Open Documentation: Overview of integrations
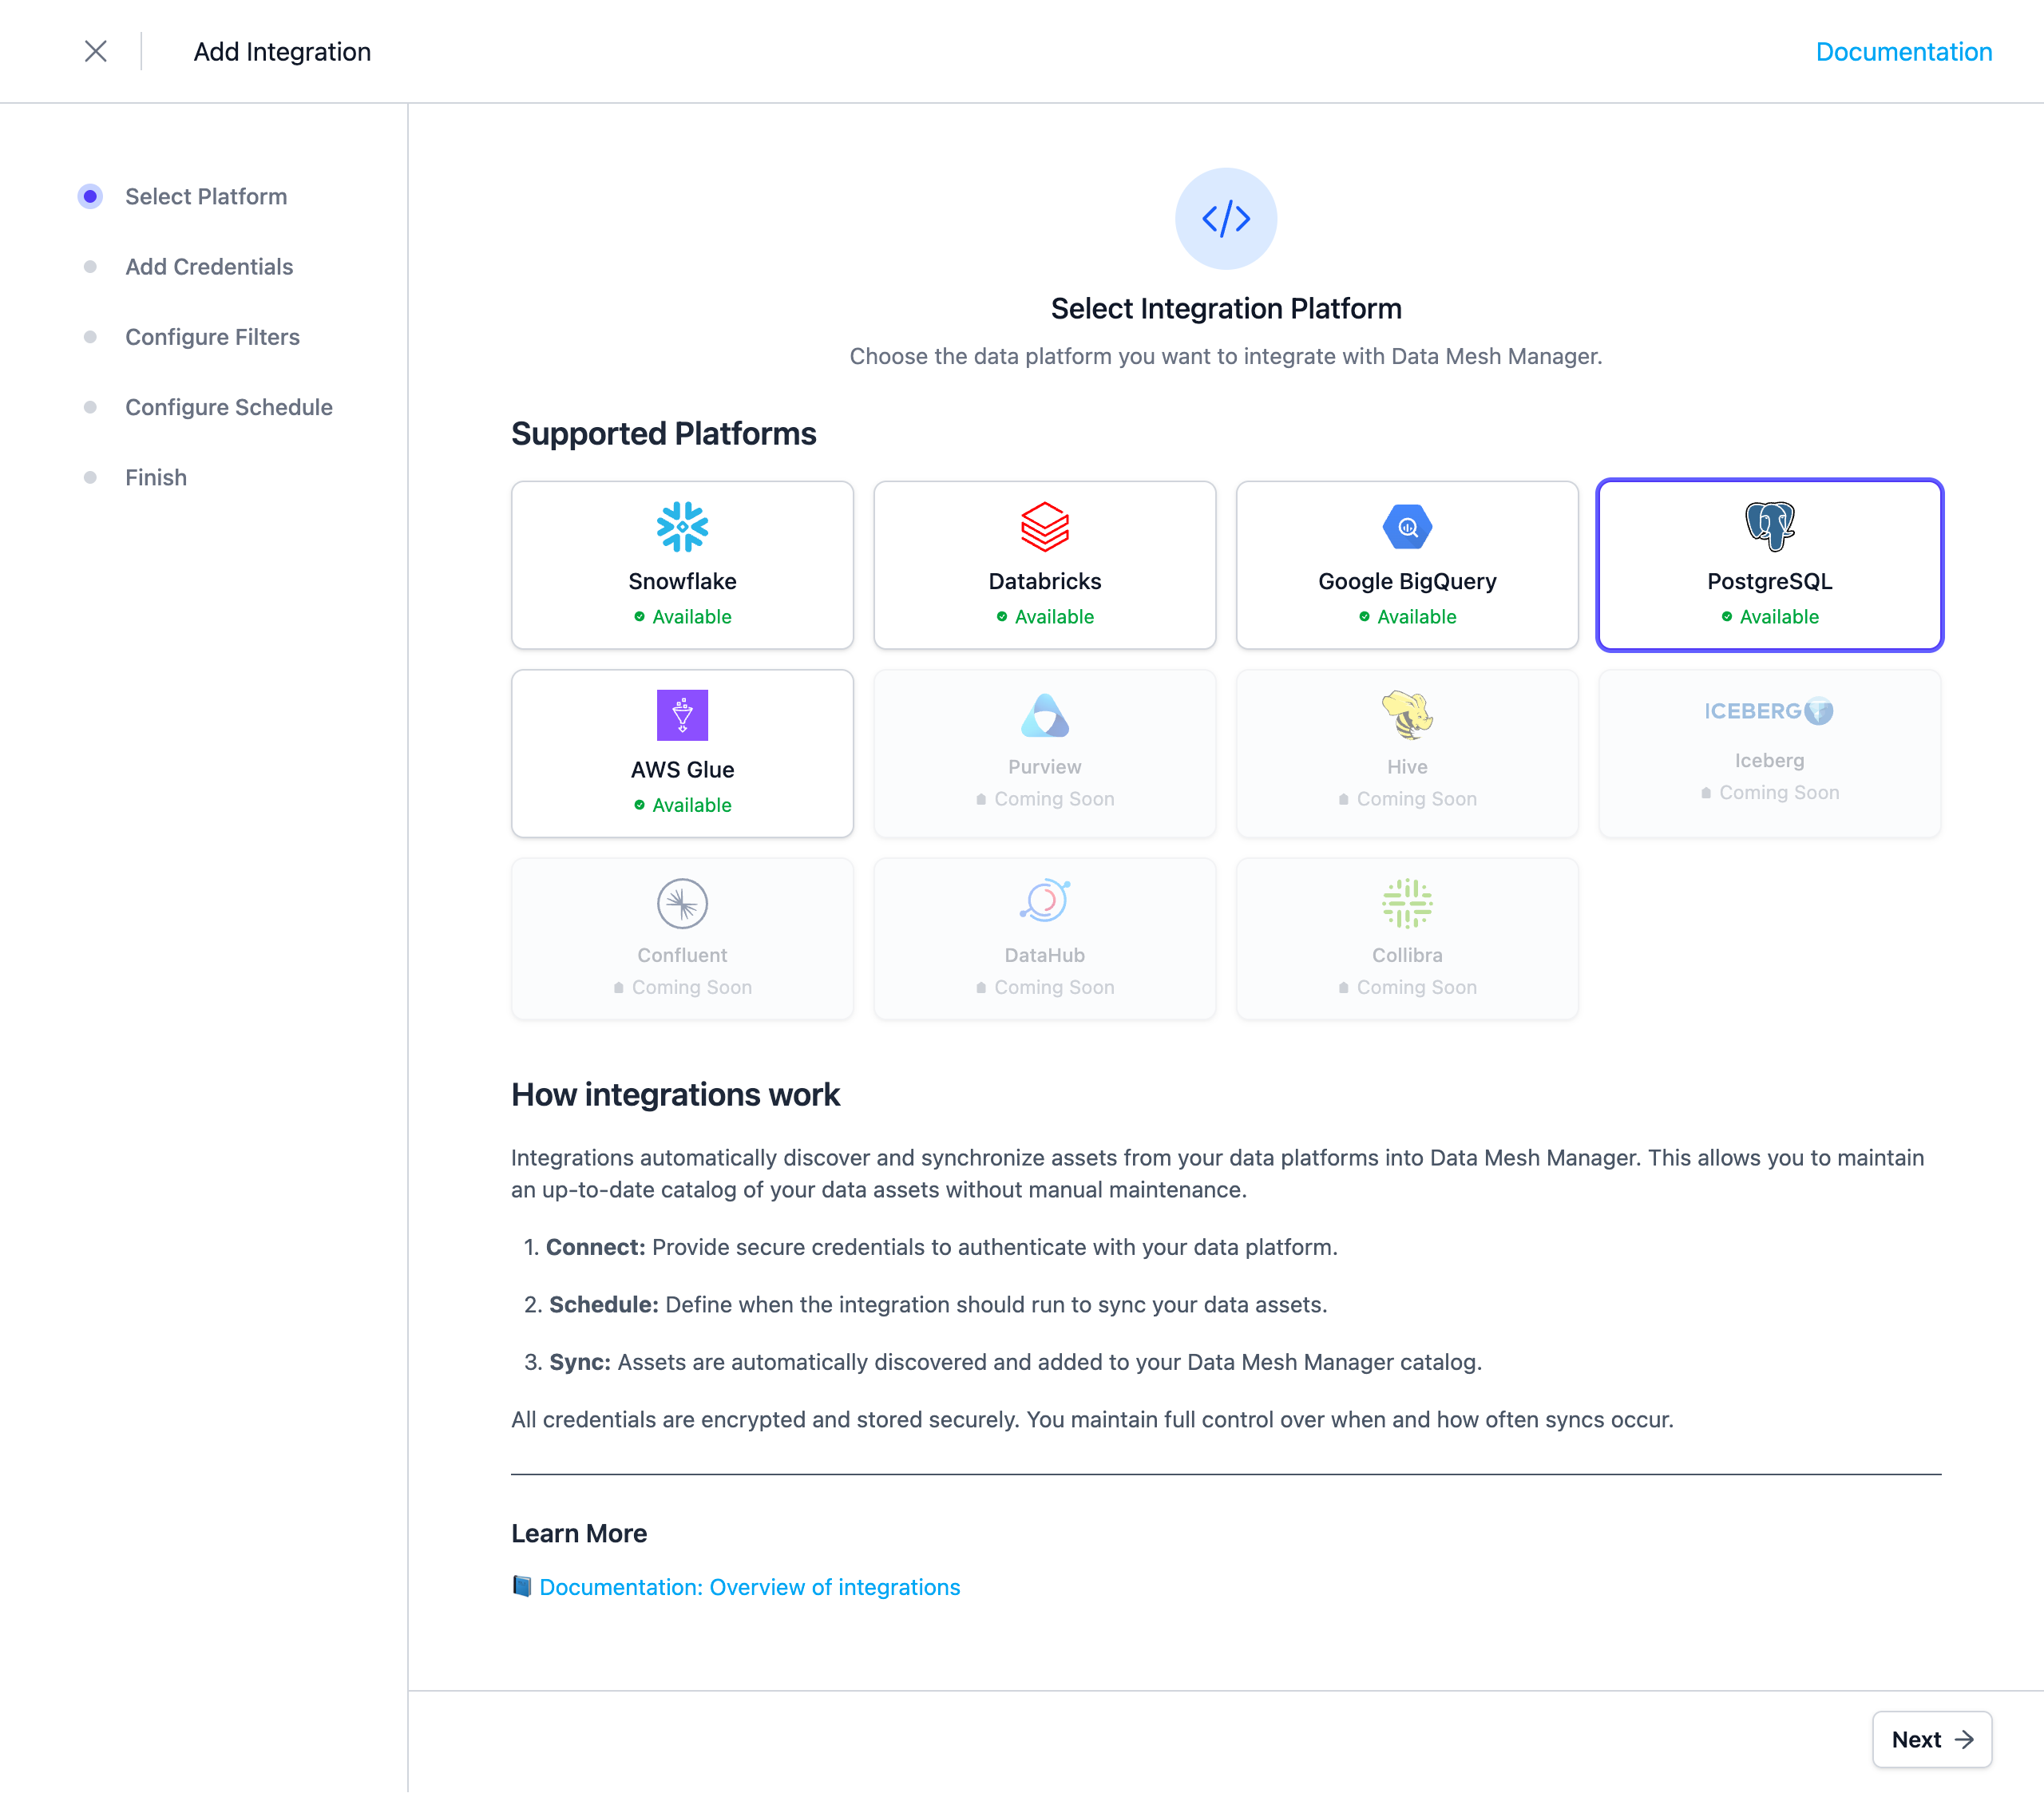This screenshot has height=1793, width=2044. 749,1586
